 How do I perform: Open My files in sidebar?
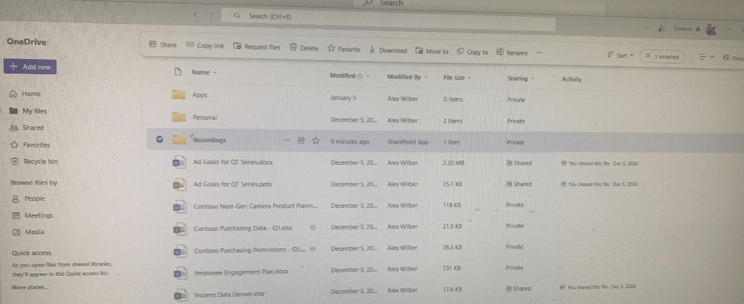(28, 111)
